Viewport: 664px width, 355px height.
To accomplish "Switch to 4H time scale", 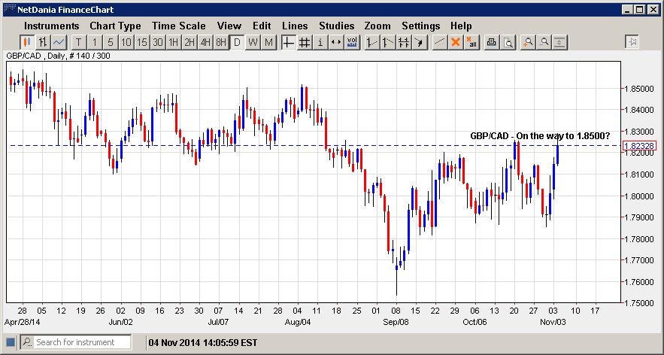I will (205, 42).
